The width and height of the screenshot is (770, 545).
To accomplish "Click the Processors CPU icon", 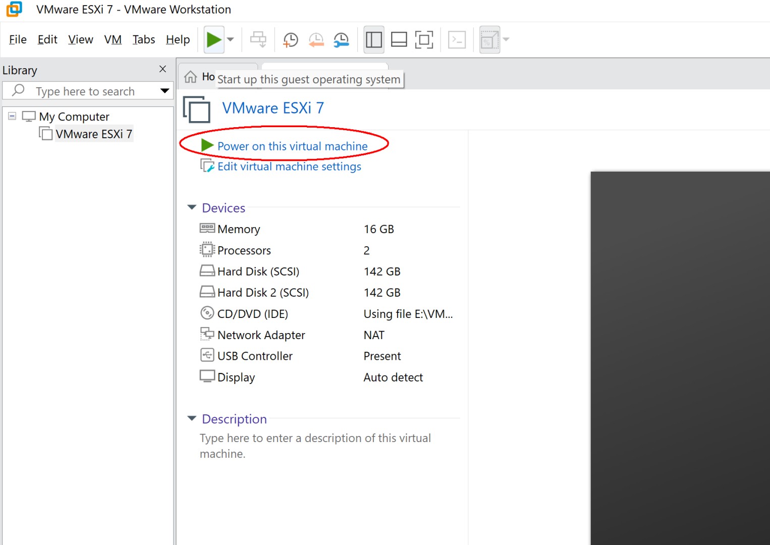I will (207, 249).
